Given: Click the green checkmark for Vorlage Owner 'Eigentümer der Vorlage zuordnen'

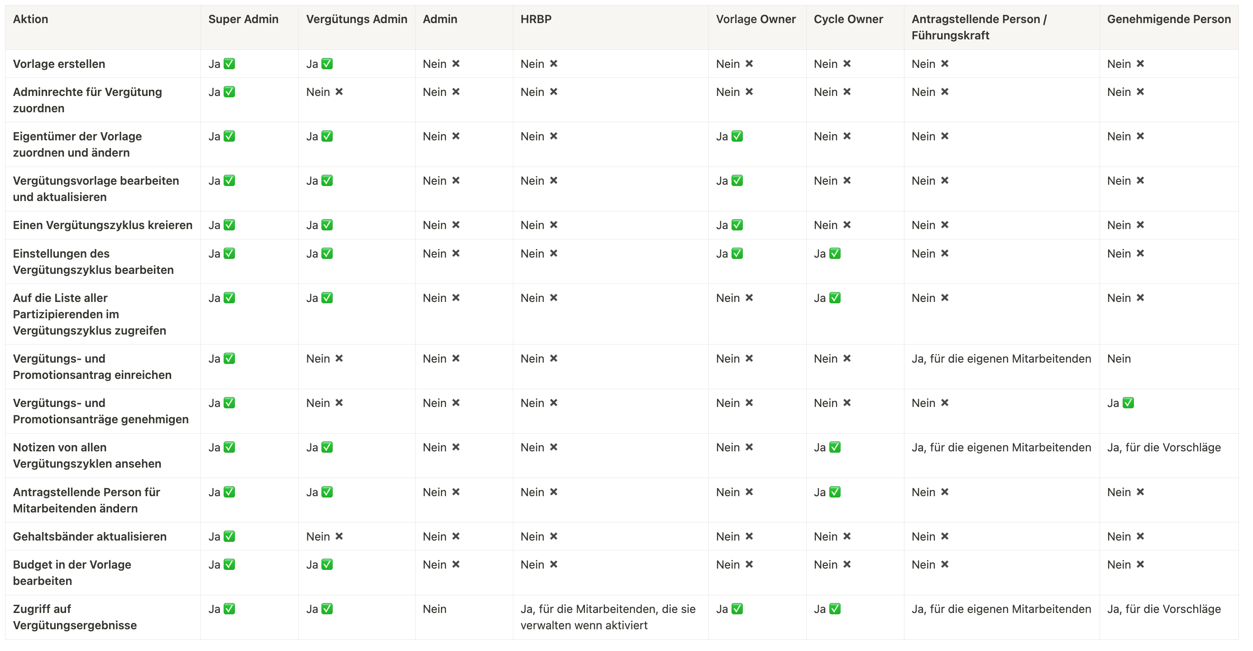Looking at the screenshot, I should (x=737, y=136).
